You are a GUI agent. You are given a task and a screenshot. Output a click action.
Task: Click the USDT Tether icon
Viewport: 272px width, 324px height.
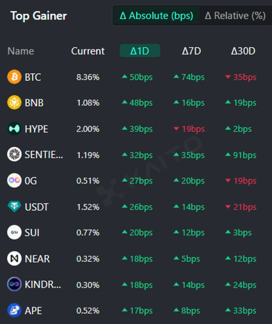tap(14, 207)
